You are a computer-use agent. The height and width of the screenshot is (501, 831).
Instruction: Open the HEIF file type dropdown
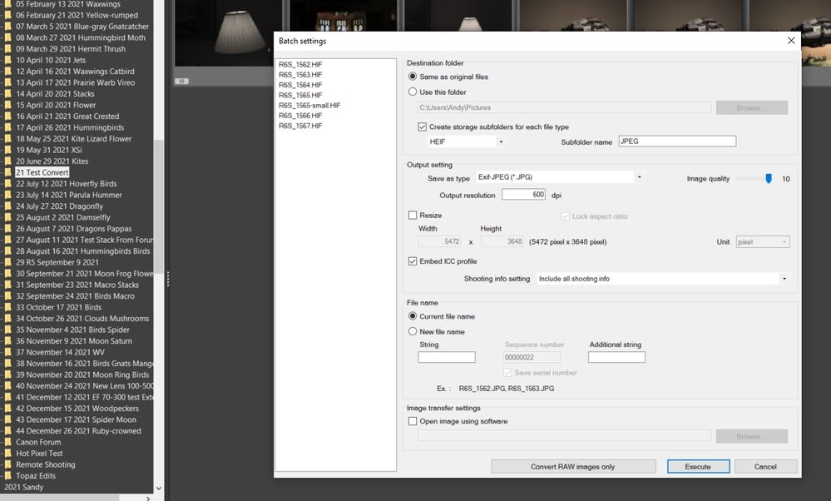(500, 141)
